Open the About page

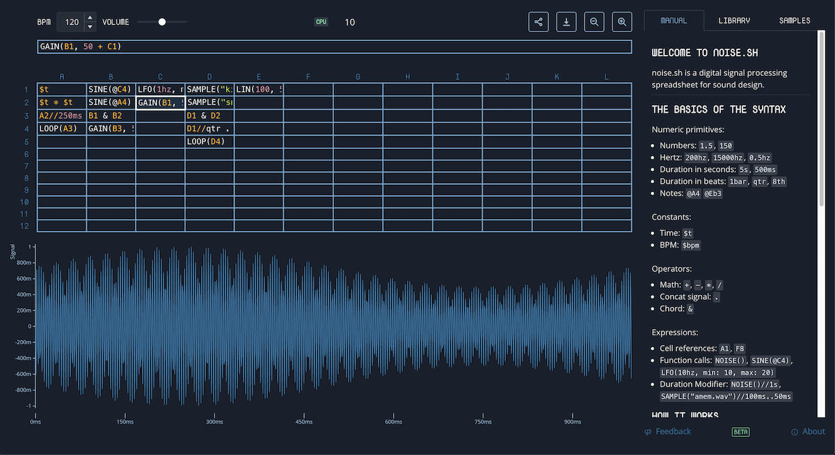[813, 431]
